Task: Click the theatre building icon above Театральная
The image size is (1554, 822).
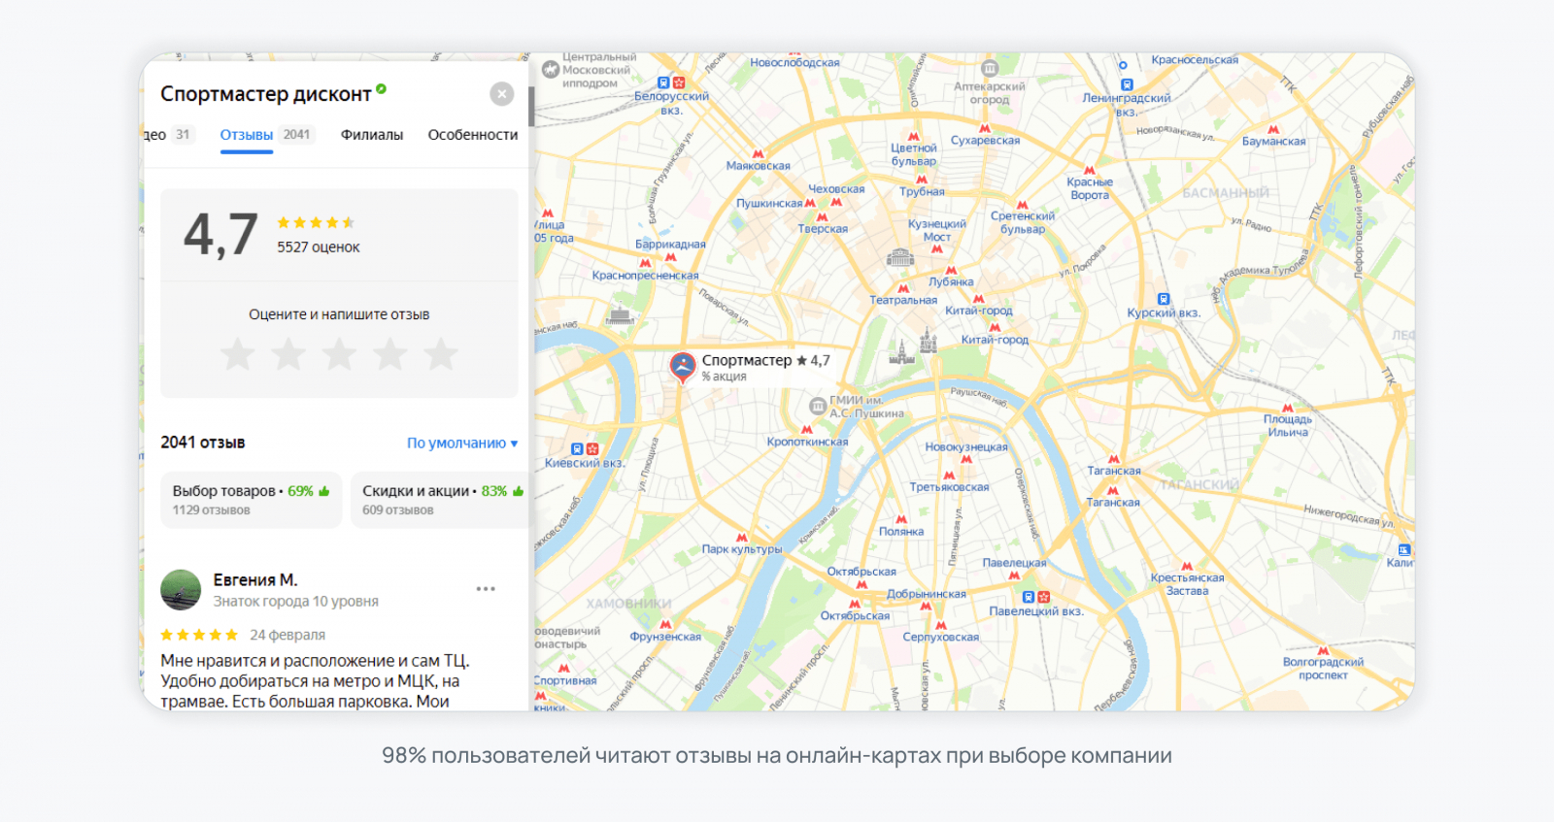Action: click(900, 257)
